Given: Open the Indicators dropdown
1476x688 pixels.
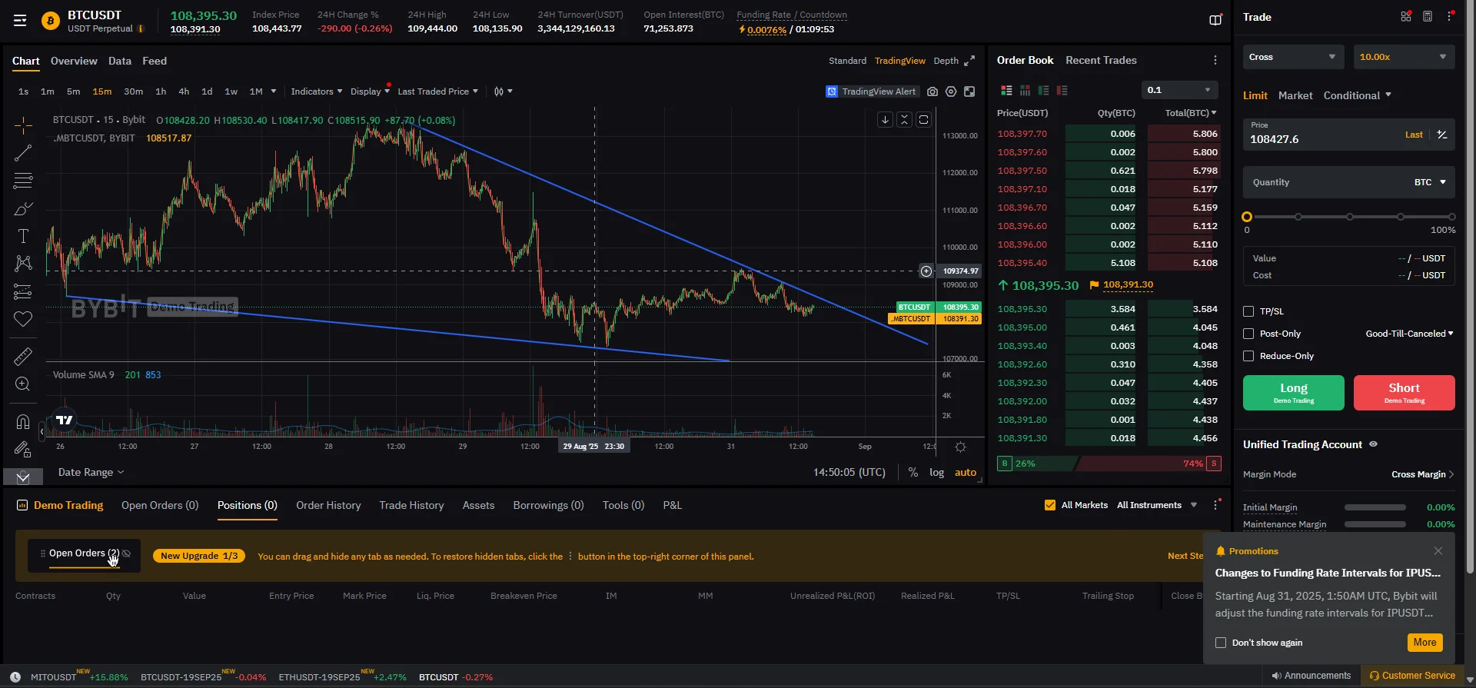Looking at the screenshot, I should pos(317,91).
